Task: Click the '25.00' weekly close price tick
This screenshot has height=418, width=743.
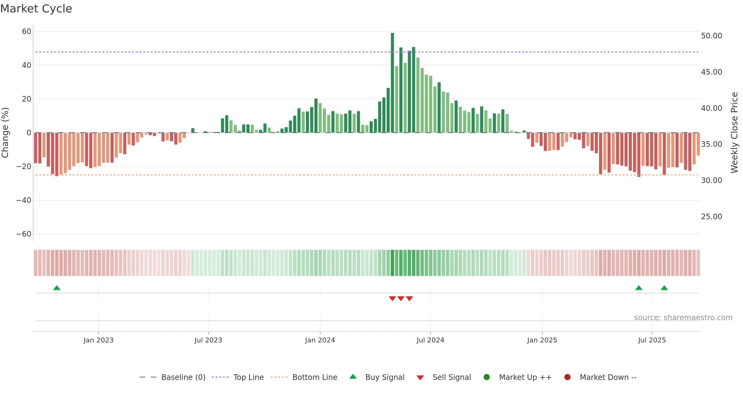Action: pyautogui.click(x=711, y=217)
